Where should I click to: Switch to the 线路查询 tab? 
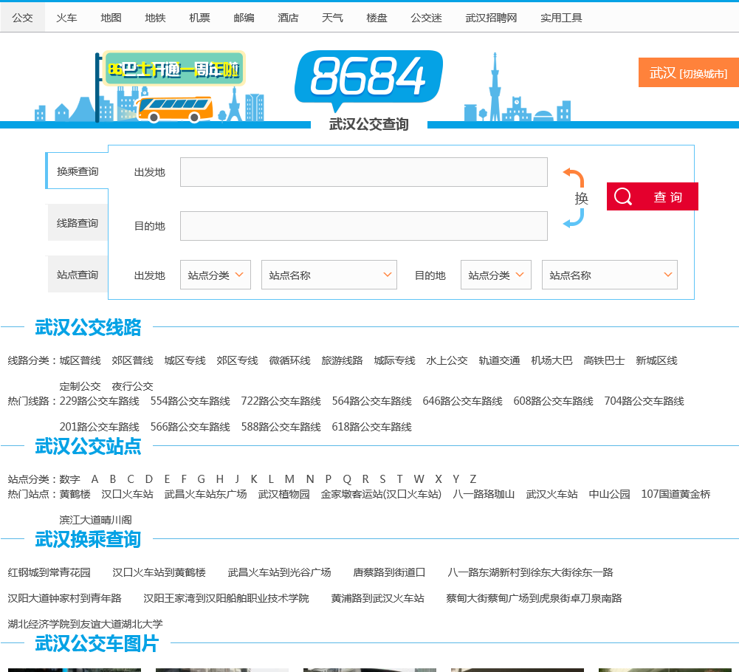coord(78,223)
